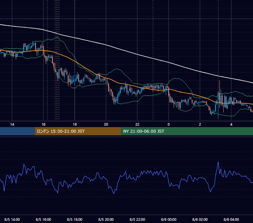
Task: Click the 8/6 04:00 date label
Action: (231, 219)
